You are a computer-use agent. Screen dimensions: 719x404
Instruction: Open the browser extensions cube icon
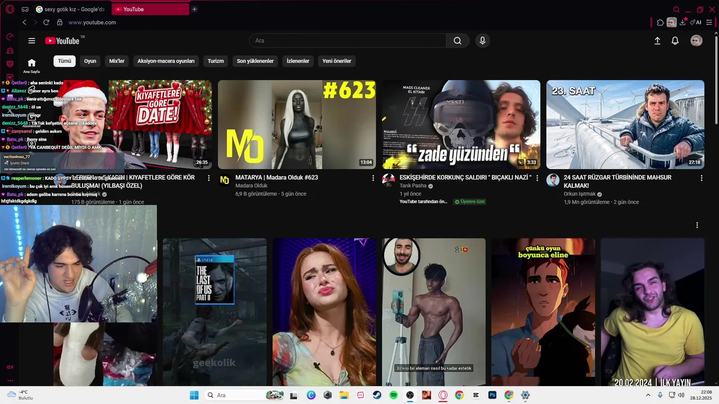(x=660, y=22)
